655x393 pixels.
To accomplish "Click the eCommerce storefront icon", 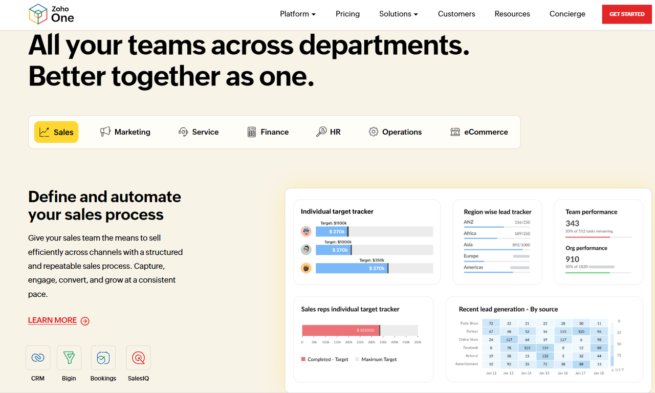I will [455, 132].
